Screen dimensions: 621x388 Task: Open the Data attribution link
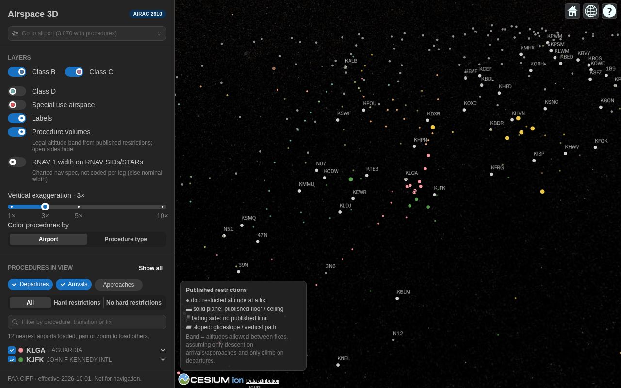click(263, 381)
